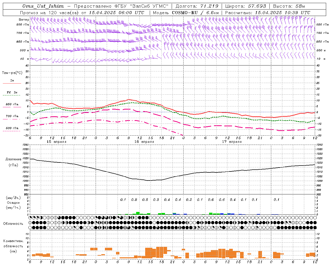Click the Ветер panel label
This screenshot has height=264, width=330.
pos(24,20)
